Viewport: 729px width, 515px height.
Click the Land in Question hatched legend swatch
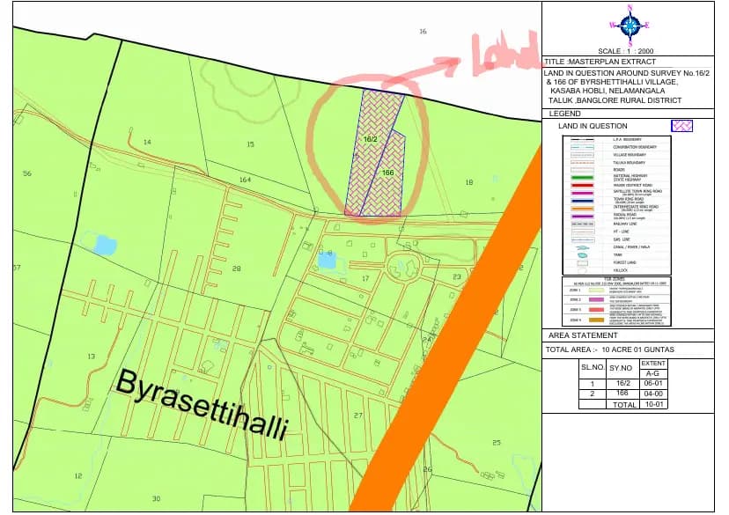(681, 126)
